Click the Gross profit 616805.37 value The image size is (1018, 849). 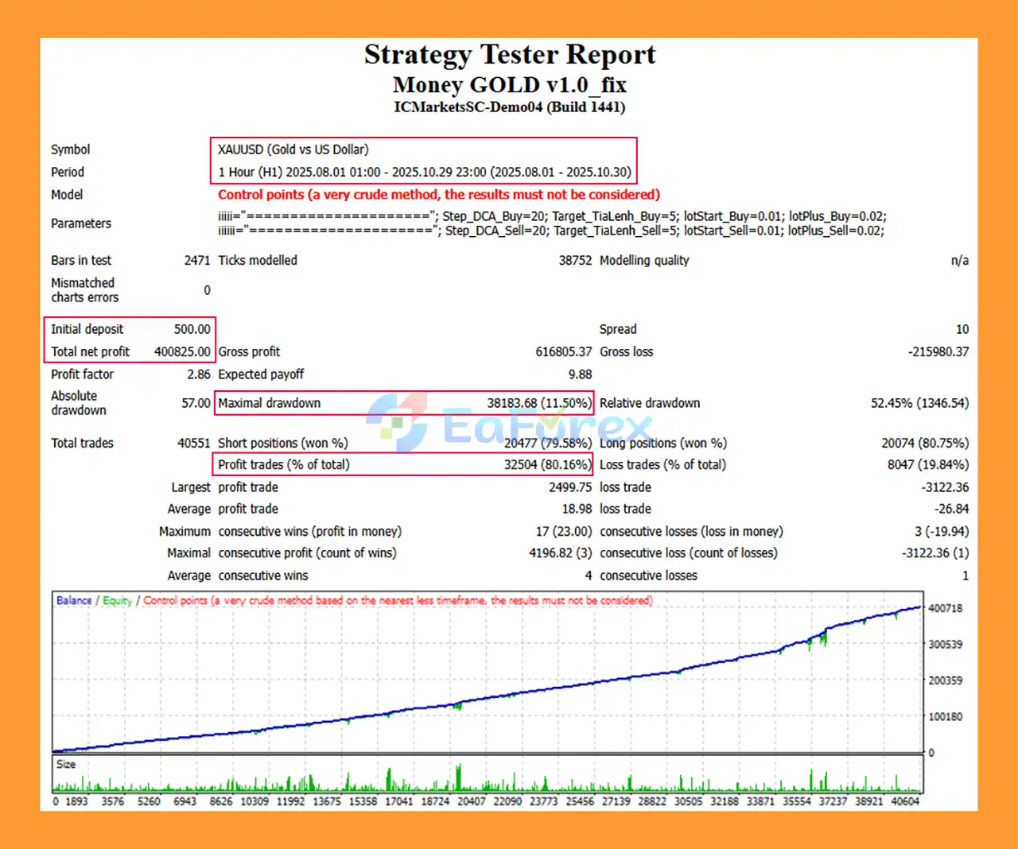563,351
